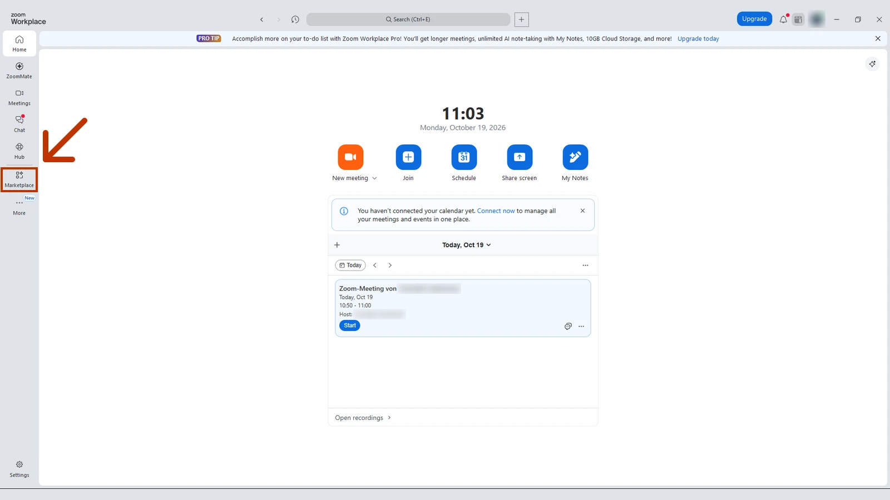
Task: Open the Home tab in sidebar
Action: (19, 44)
